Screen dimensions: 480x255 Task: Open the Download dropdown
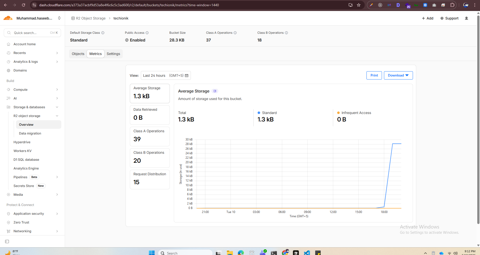tap(398, 75)
